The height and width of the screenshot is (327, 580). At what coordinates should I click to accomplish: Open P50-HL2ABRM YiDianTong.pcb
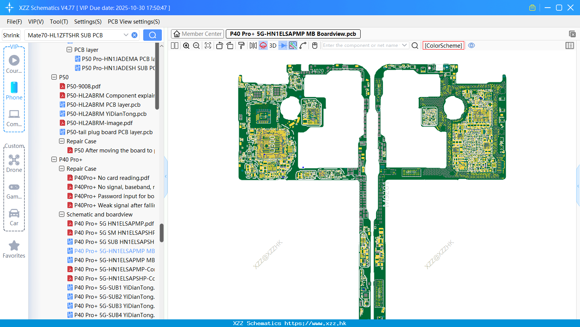click(x=107, y=114)
